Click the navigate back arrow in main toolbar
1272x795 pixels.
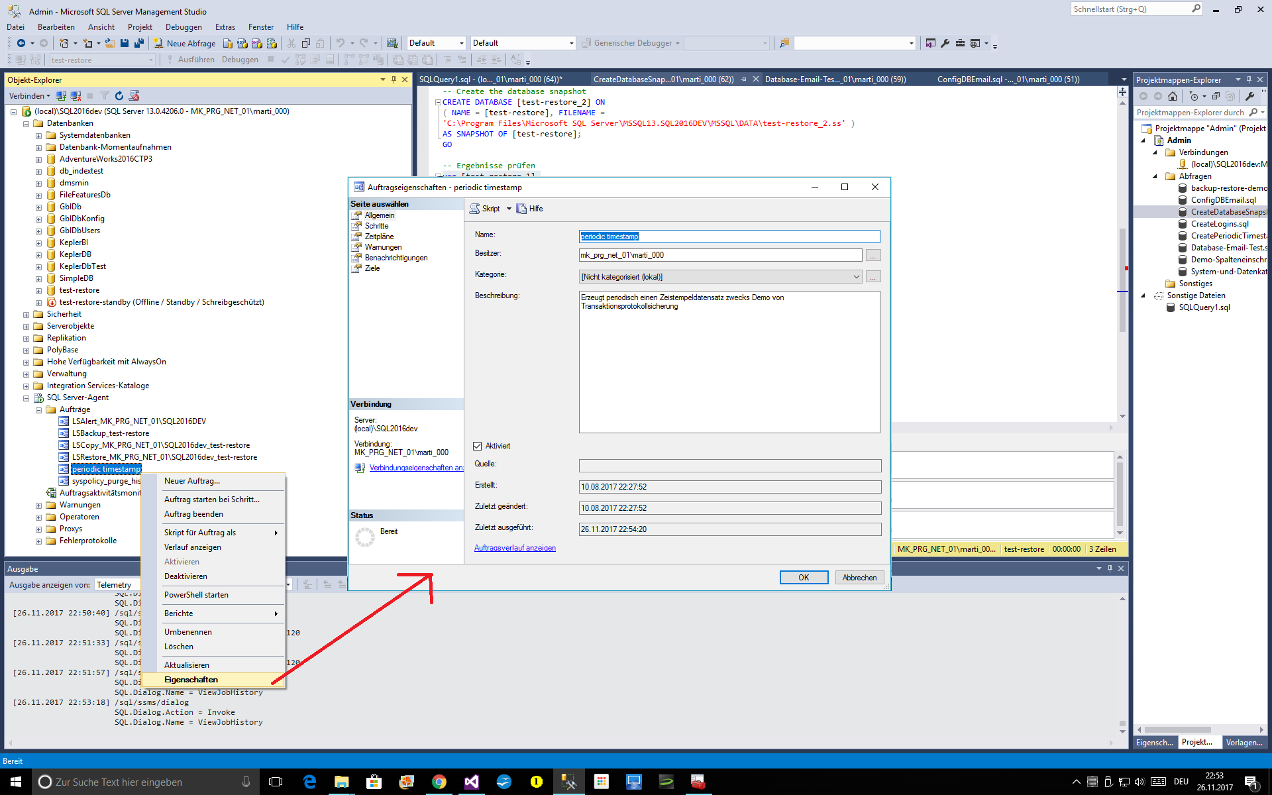21,43
